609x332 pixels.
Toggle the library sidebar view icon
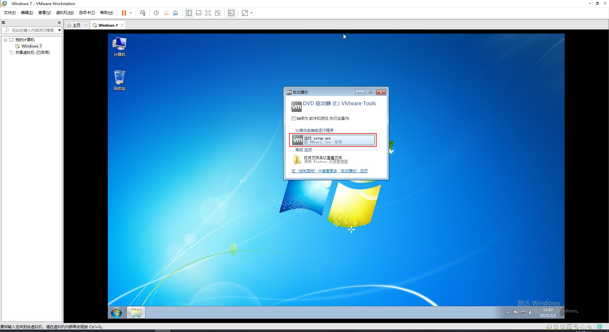pyautogui.click(x=189, y=13)
